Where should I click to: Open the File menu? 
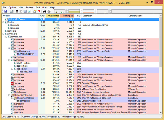[4, 7]
